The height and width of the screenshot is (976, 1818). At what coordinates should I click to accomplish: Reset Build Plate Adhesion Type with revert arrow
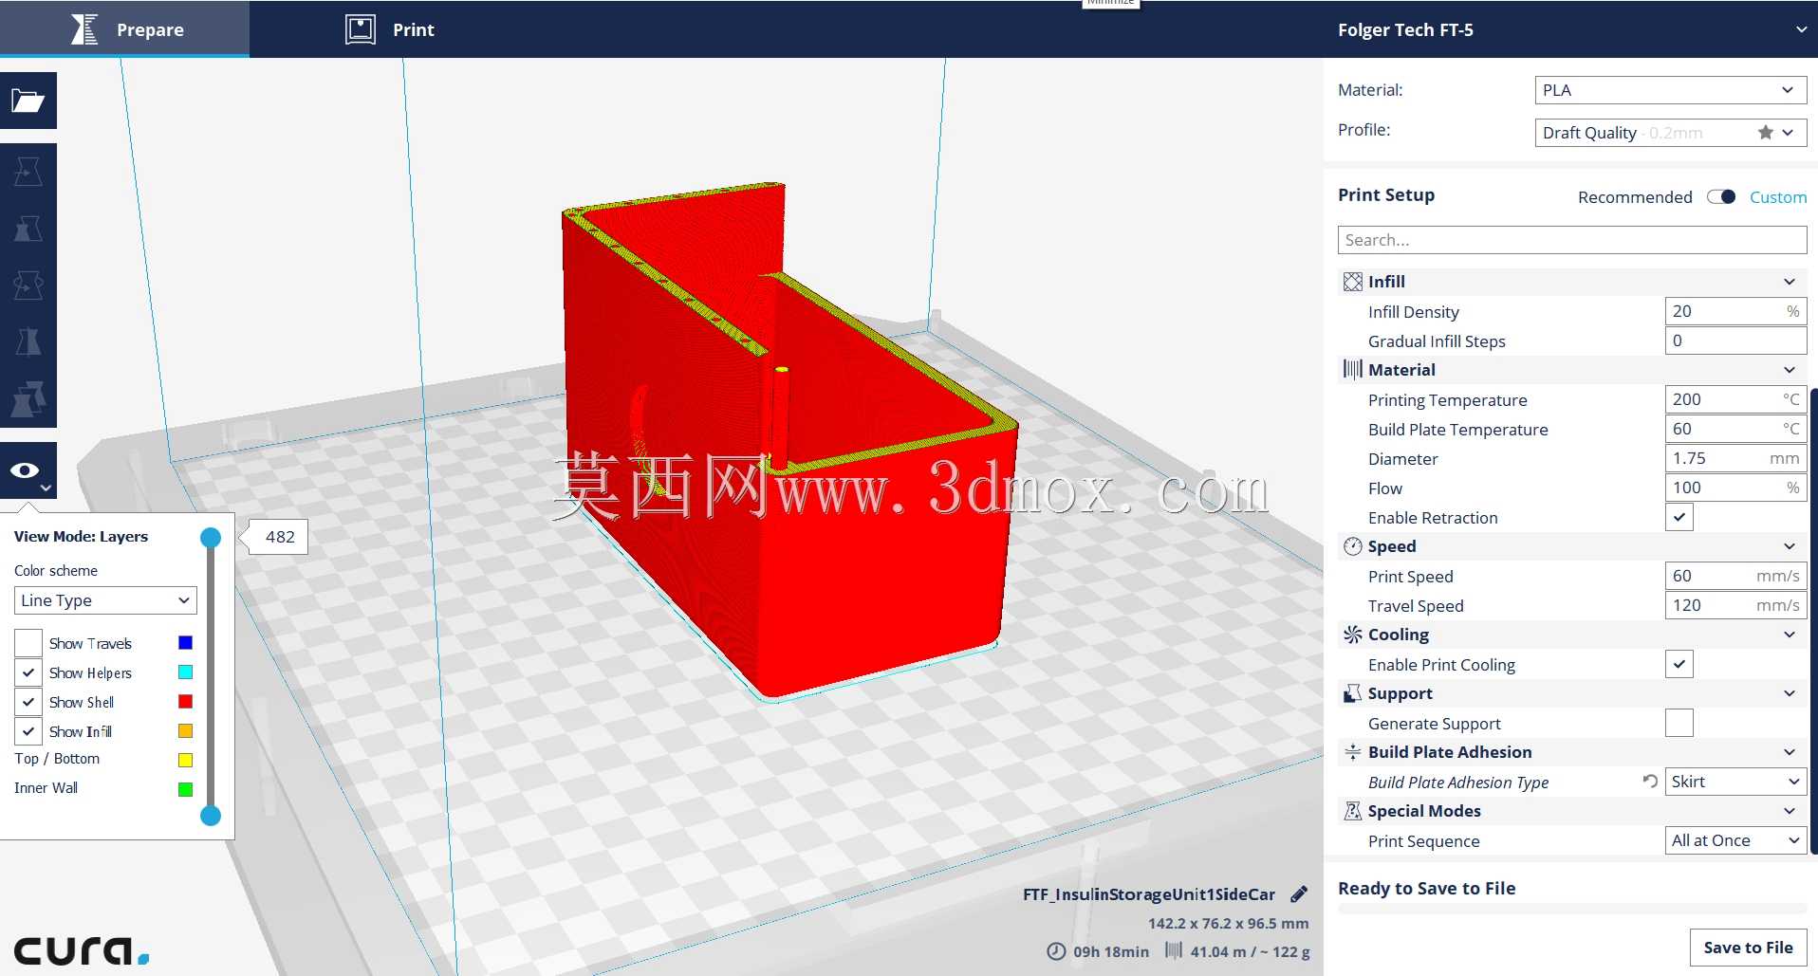coord(1650,782)
